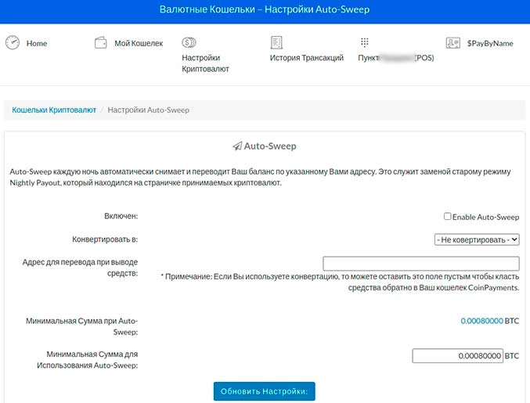530x403 pixels.
Task: Open the $PayByName menu item
Action: coord(489,44)
